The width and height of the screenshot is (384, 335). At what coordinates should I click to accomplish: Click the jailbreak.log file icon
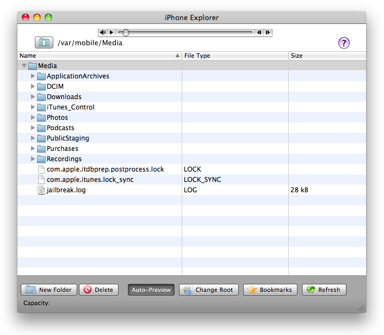tap(41, 190)
